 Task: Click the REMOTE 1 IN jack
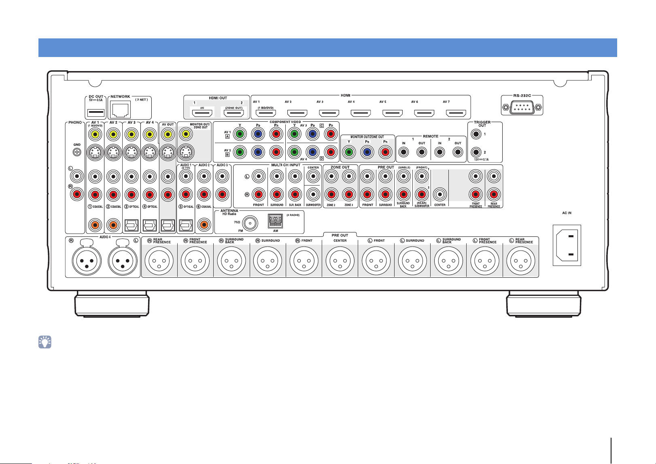tap(404, 152)
